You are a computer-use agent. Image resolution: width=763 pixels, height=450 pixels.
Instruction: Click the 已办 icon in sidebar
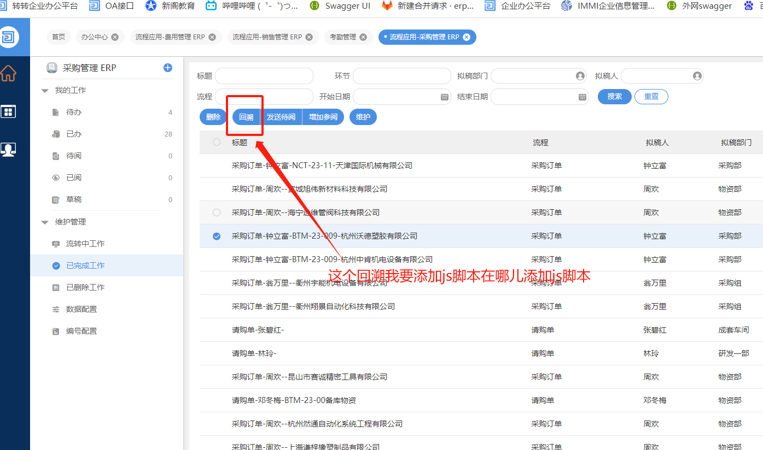(x=55, y=134)
